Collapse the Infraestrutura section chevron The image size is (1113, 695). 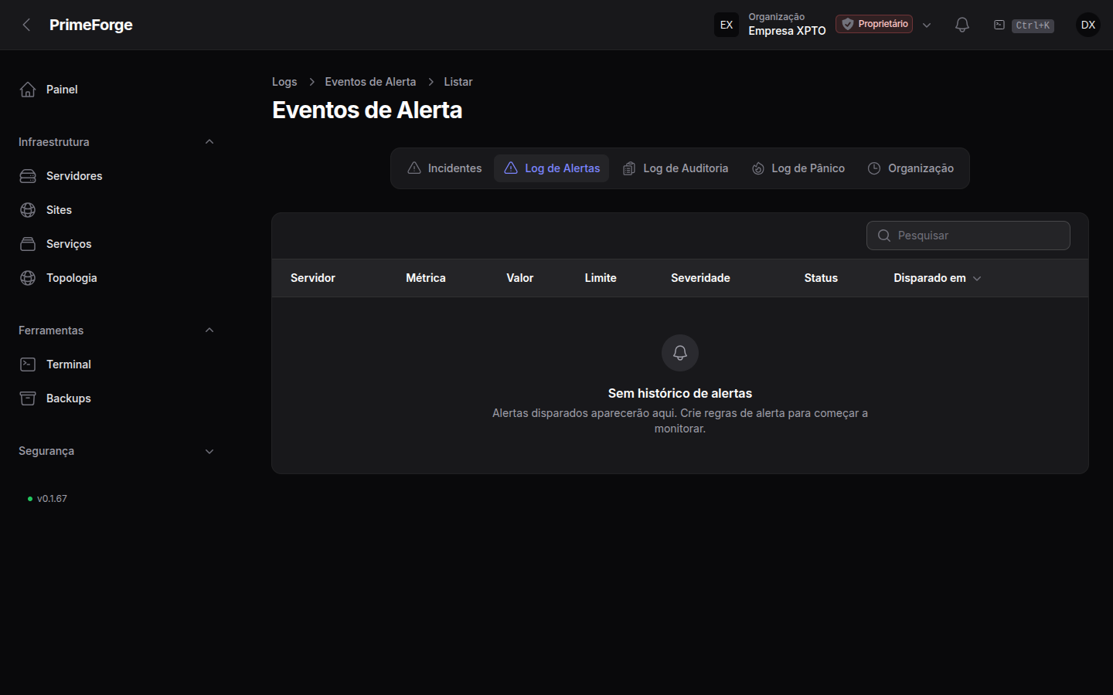(x=209, y=142)
